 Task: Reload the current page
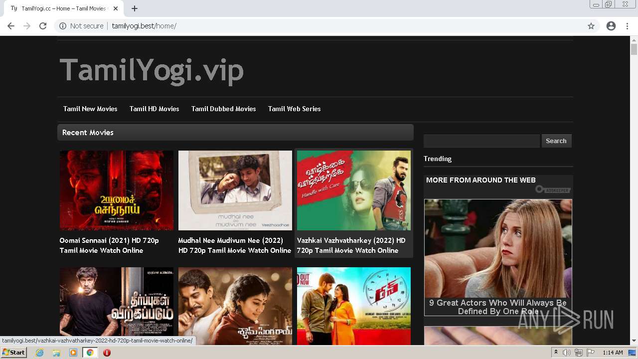click(x=43, y=26)
